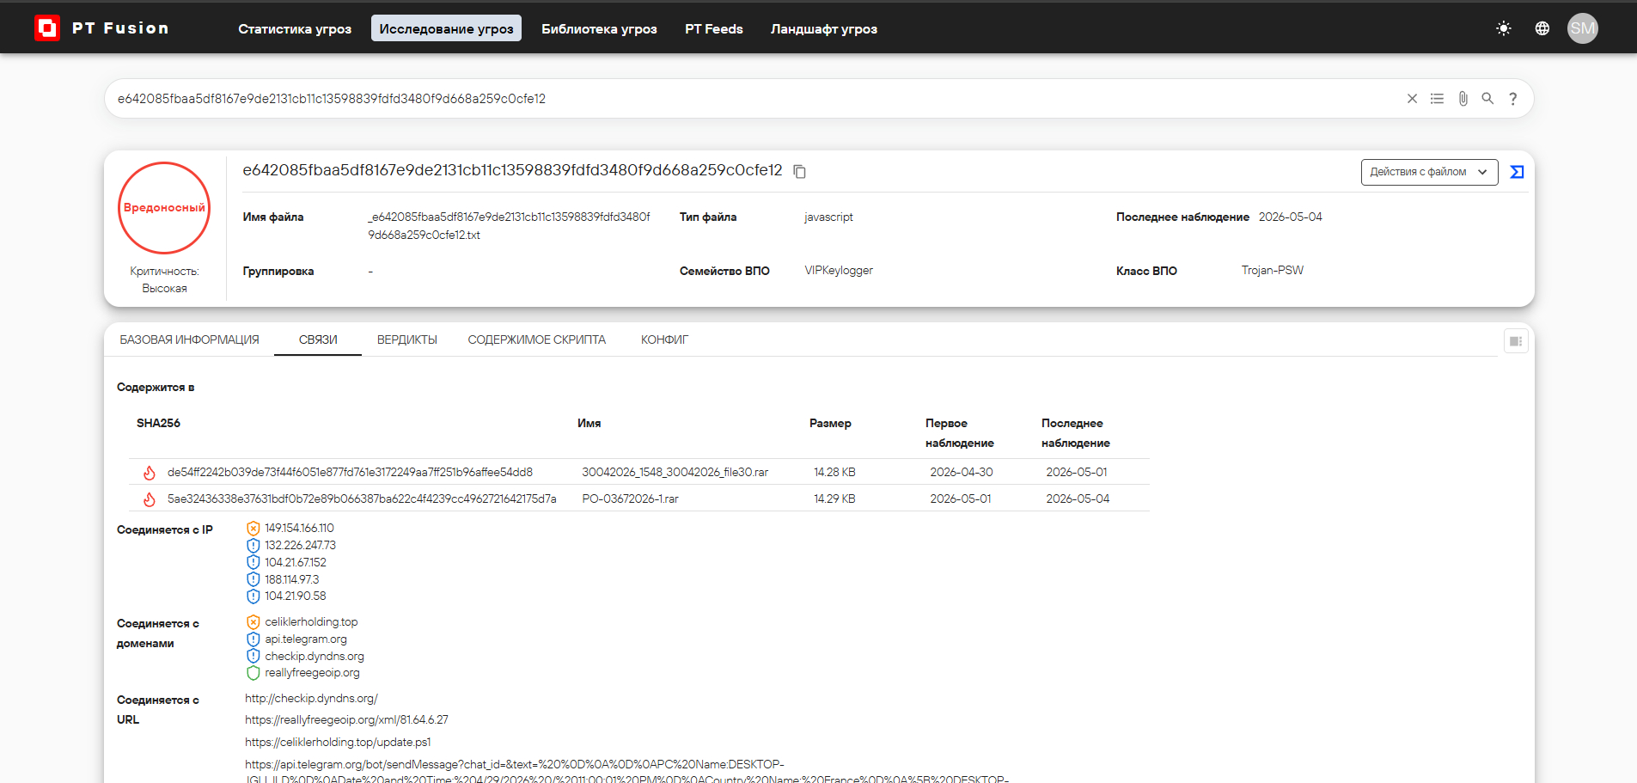Open domain checkip.dyndns.org link
The width and height of the screenshot is (1637, 783).
point(315,657)
